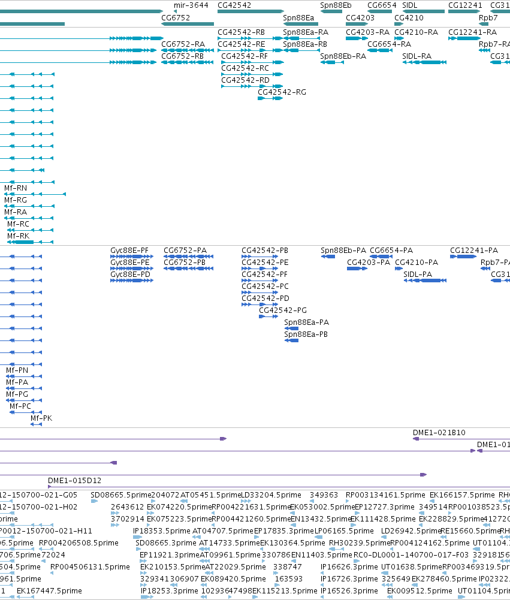Click the mir-3644 gene label
Screen dimensions: 510x600
point(191,5)
